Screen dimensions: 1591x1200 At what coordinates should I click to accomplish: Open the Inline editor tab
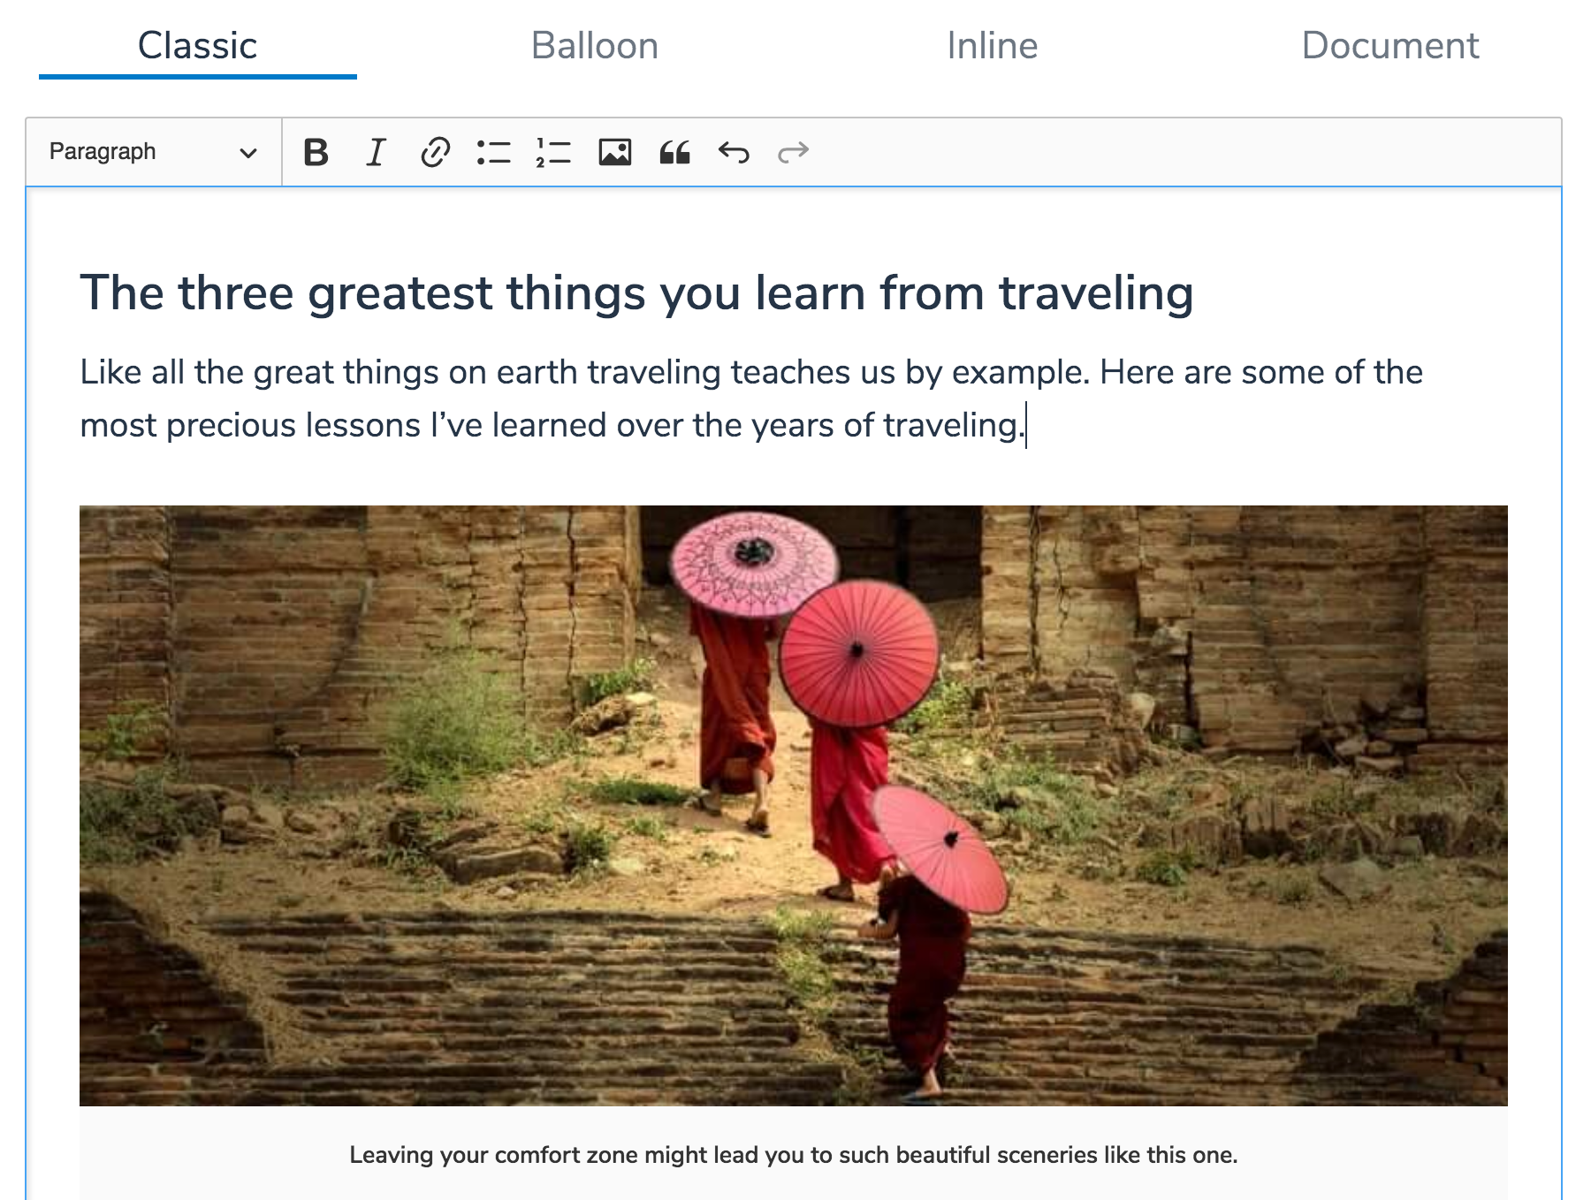(x=992, y=46)
